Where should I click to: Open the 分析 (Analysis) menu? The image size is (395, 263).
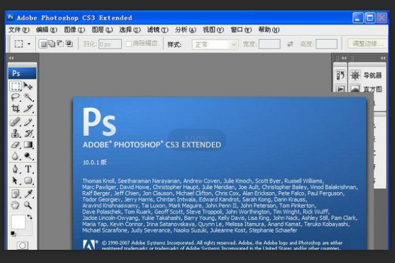pos(186,30)
